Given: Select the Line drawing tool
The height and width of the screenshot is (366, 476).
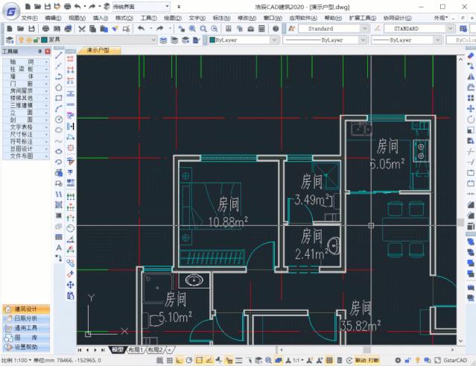Looking at the screenshot, I should (59, 57).
